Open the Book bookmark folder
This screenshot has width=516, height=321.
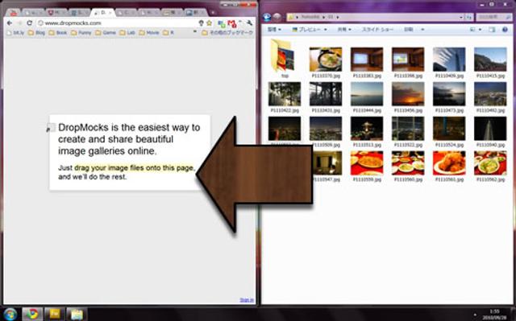(58, 33)
